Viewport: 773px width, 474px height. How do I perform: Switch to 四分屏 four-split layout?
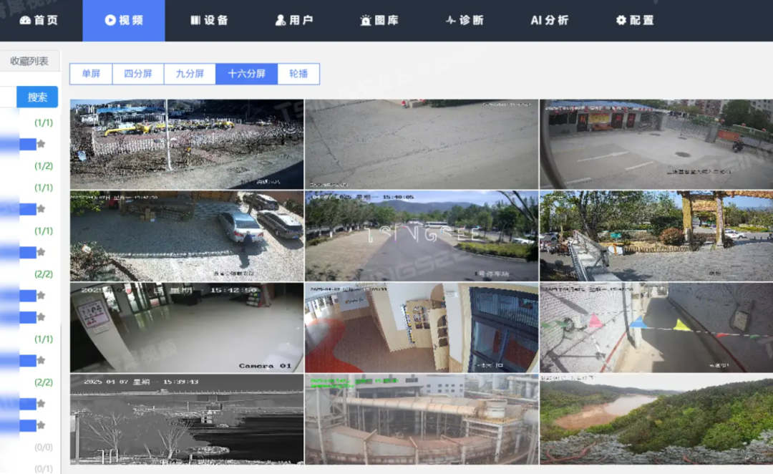pos(138,74)
